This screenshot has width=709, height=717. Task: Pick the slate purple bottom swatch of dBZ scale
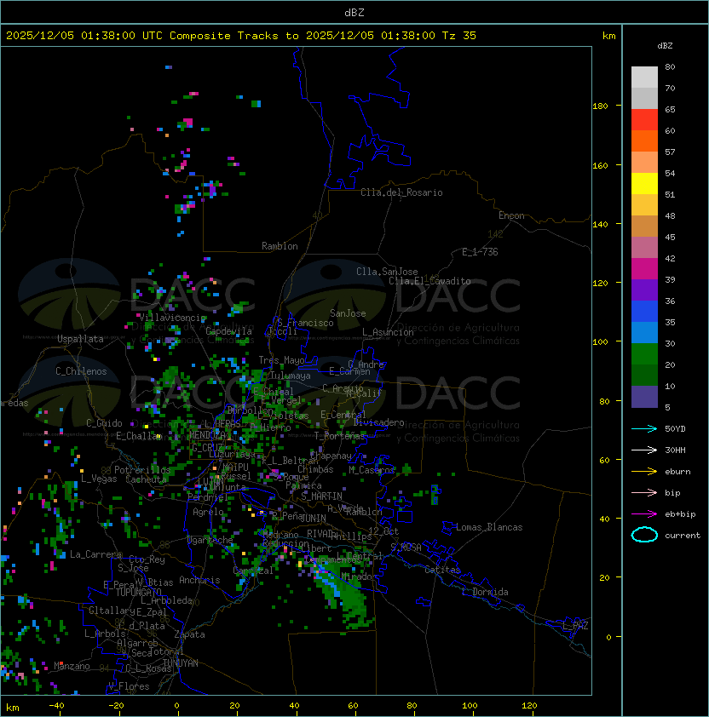pyautogui.click(x=644, y=397)
